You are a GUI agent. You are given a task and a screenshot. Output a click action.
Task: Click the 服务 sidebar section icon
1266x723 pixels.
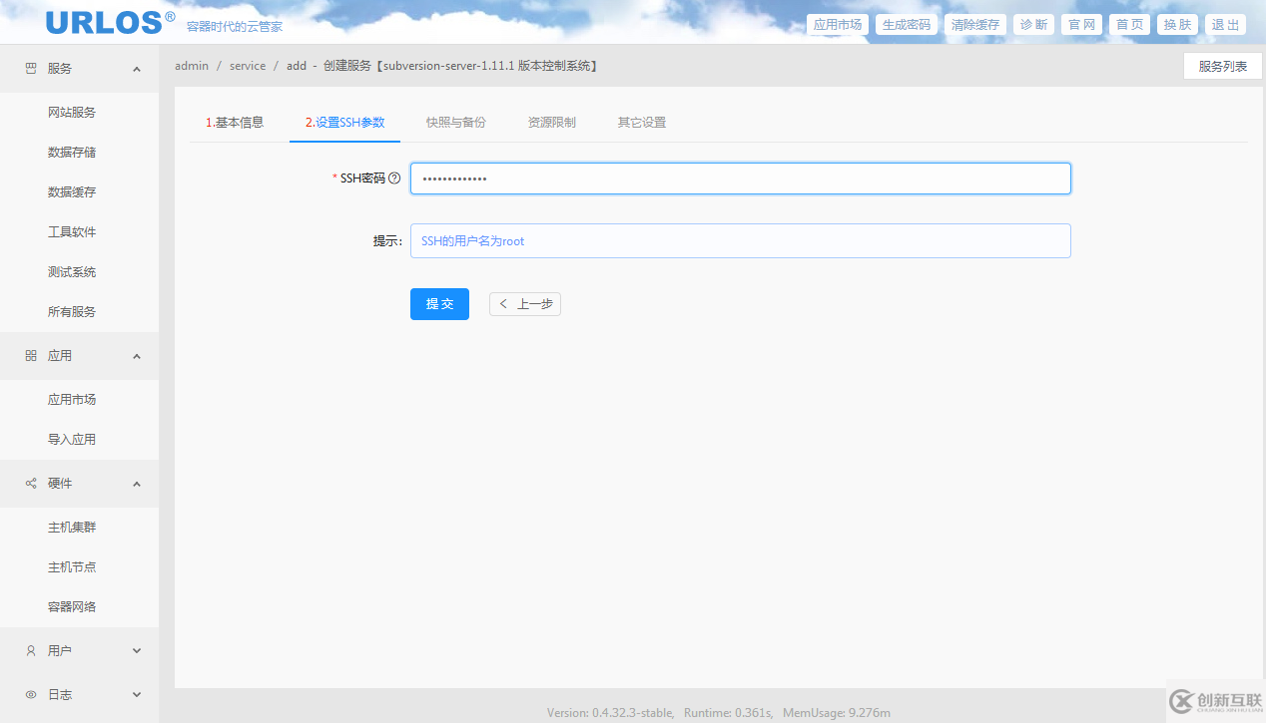[31, 69]
